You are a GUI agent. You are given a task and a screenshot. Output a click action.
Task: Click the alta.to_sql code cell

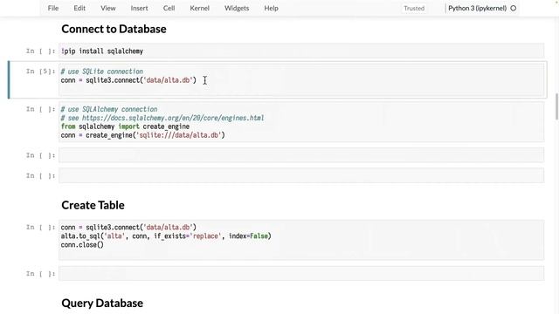point(301,240)
